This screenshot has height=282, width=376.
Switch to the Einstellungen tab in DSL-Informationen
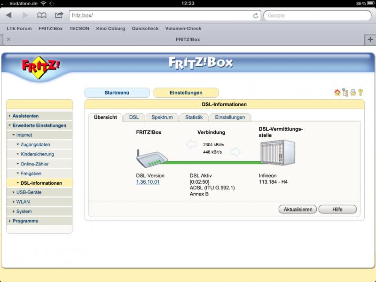[230, 117]
